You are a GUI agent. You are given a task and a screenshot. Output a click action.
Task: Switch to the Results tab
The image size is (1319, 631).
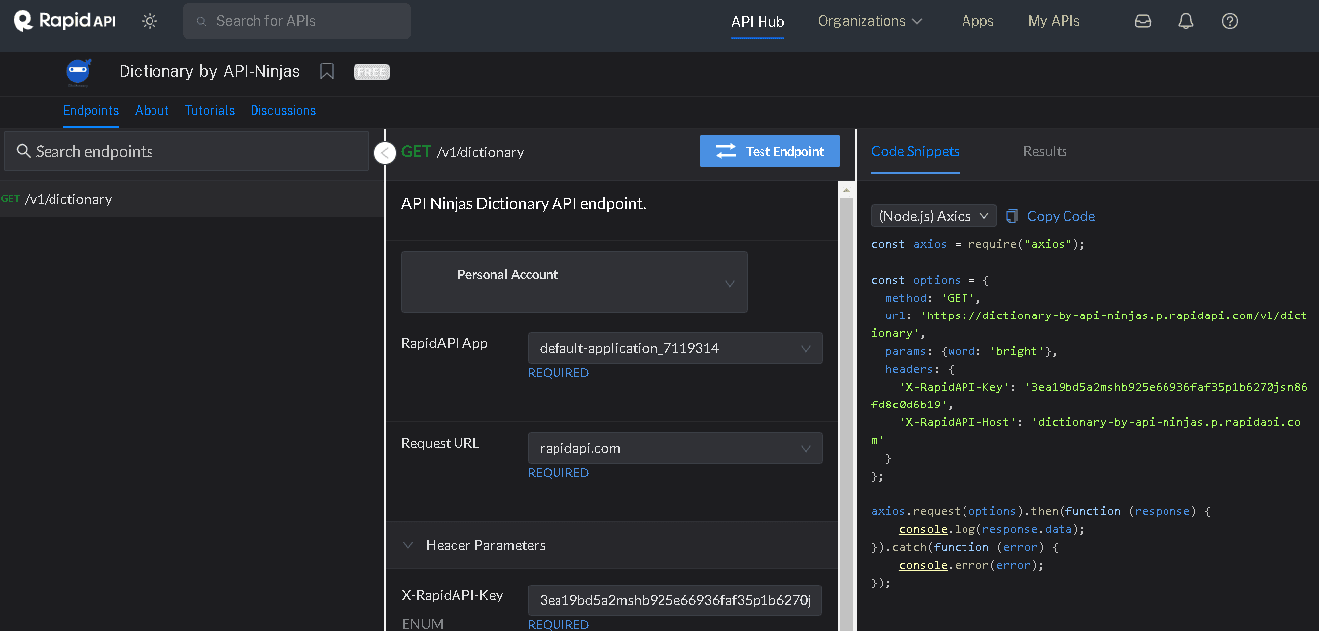[1045, 151]
